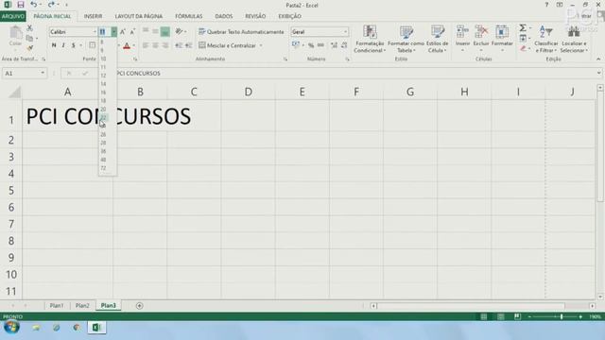
Task: Click the Windows Start orb
Action: (x=11, y=328)
